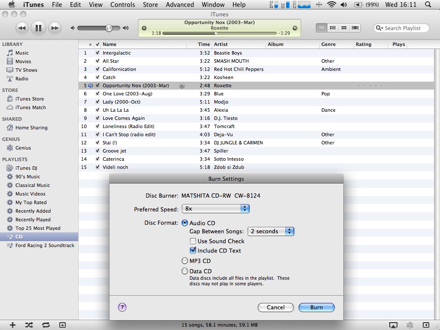Click the add playlist plus button
The image size is (440, 330).
12,325
